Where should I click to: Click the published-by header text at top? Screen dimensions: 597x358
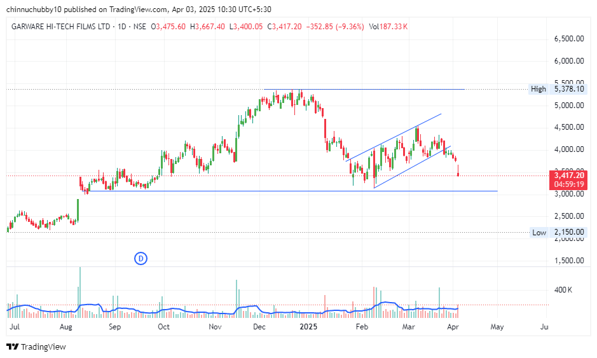139,9
